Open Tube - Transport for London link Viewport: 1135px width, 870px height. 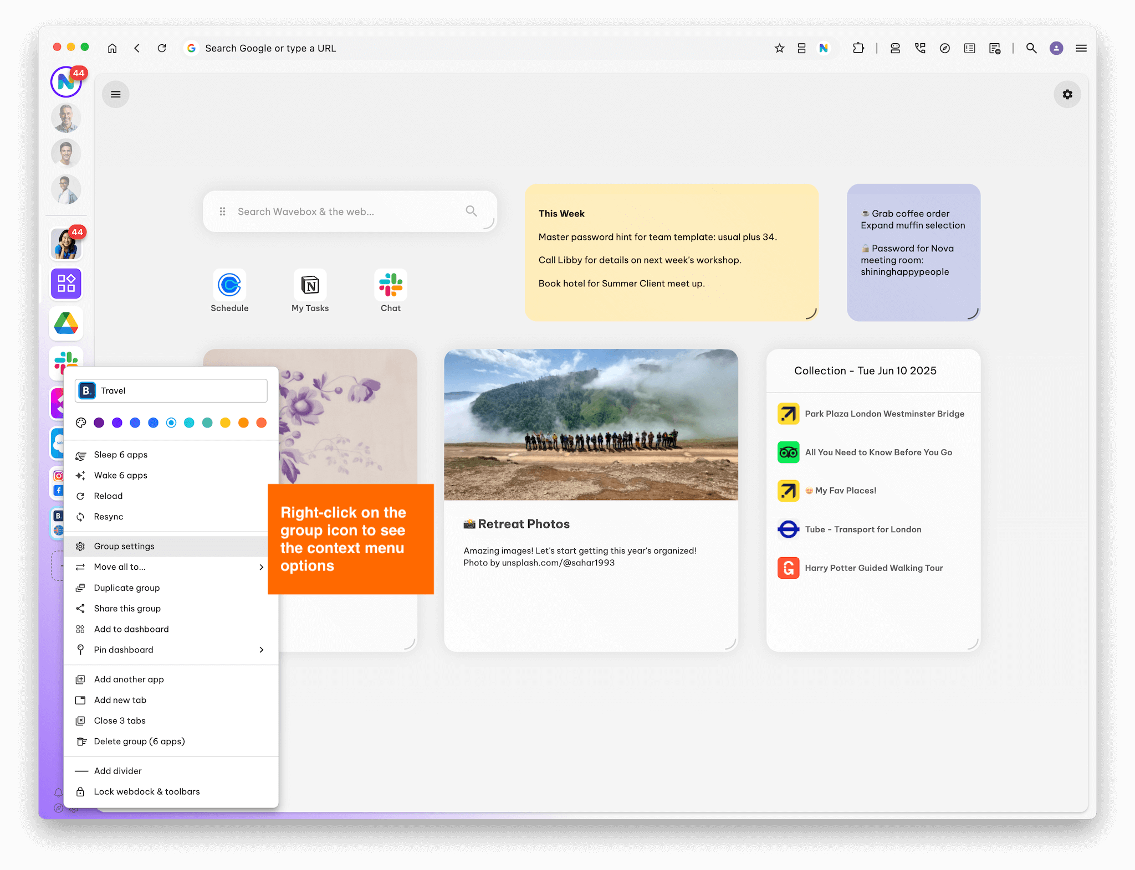(x=872, y=529)
